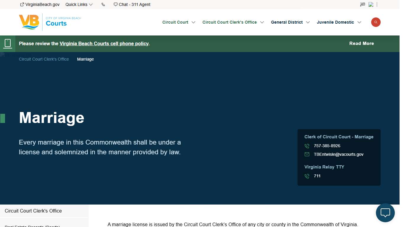404x227 pixels.
Task: Click the phone icon beside 757-385-8926
Action: pyautogui.click(x=307, y=146)
